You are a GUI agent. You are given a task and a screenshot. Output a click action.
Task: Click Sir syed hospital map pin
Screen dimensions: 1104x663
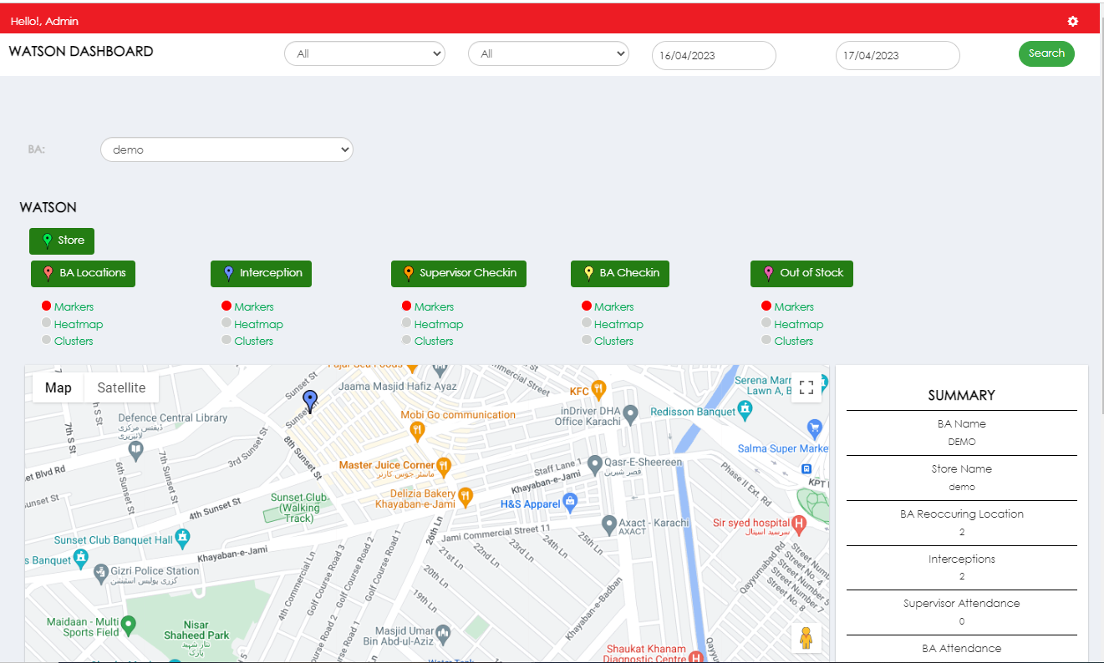[799, 525]
